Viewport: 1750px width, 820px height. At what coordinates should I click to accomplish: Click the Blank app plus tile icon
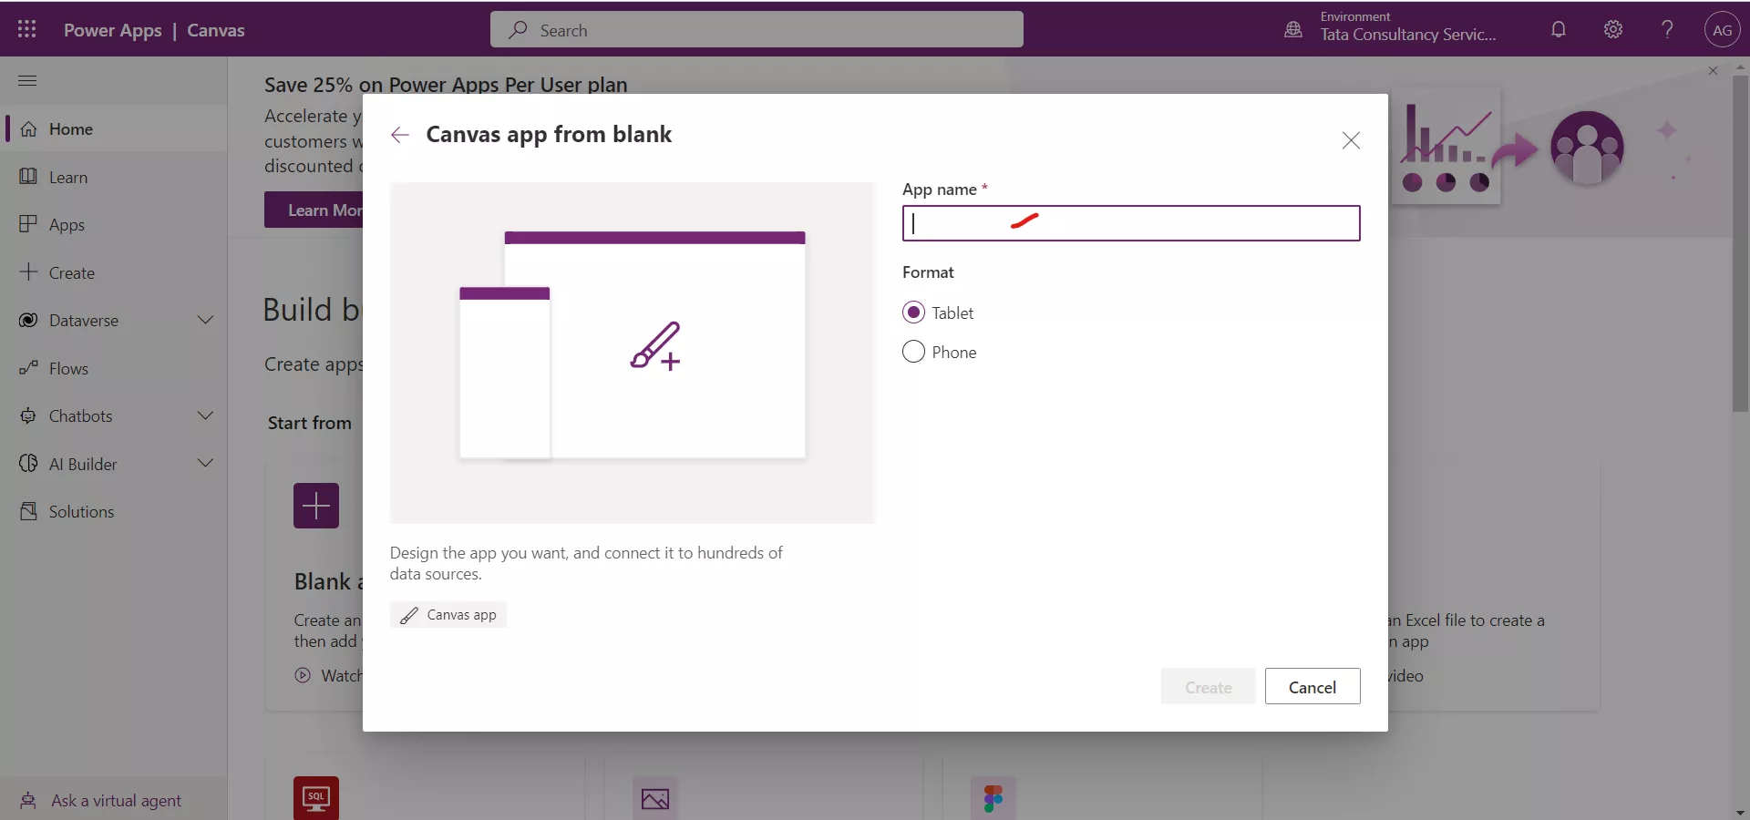[316, 506]
